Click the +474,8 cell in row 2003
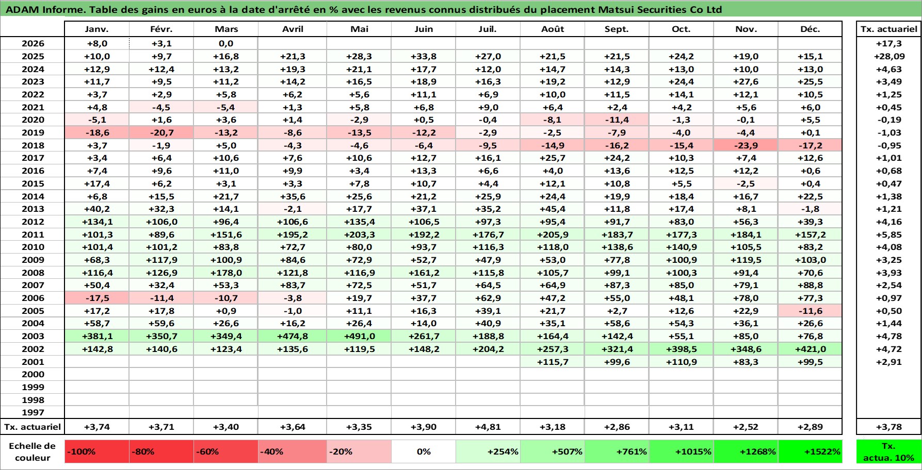 point(293,336)
